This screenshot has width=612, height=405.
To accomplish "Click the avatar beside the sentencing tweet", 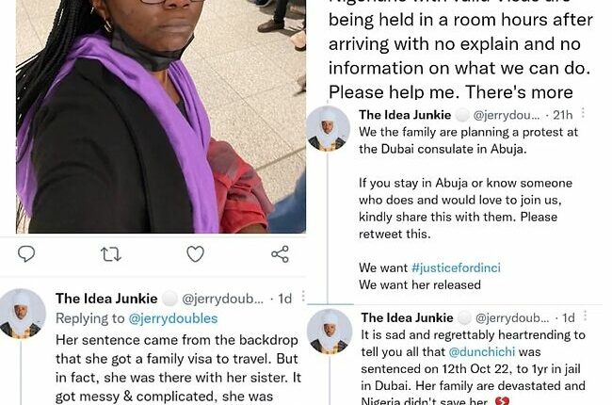I will [330, 332].
